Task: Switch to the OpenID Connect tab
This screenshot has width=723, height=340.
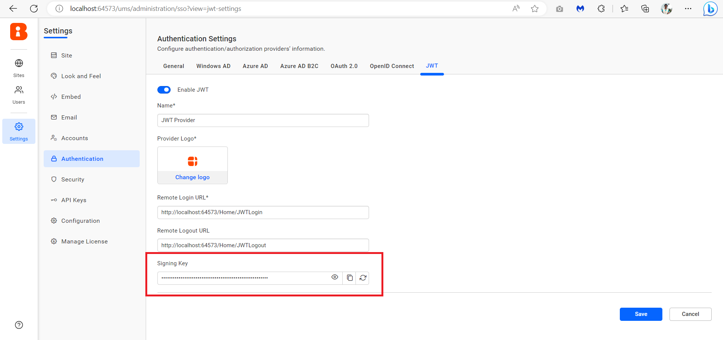Action: (x=392, y=66)
